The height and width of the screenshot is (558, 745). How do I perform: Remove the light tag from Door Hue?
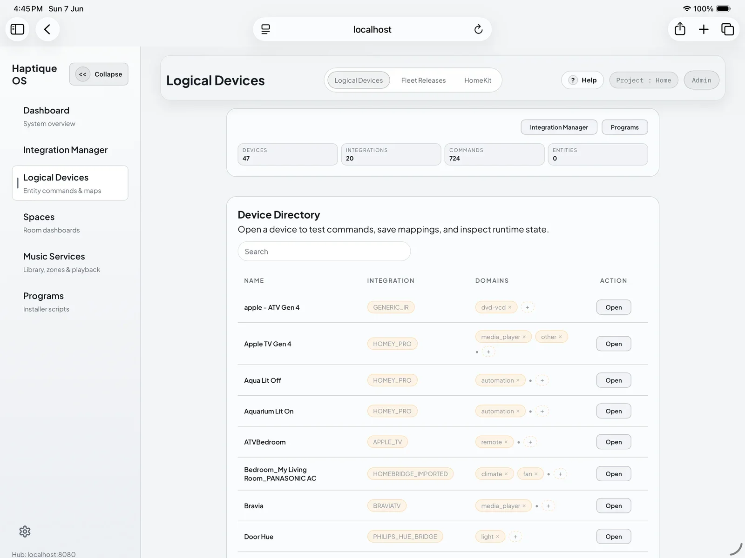point(497,537)
